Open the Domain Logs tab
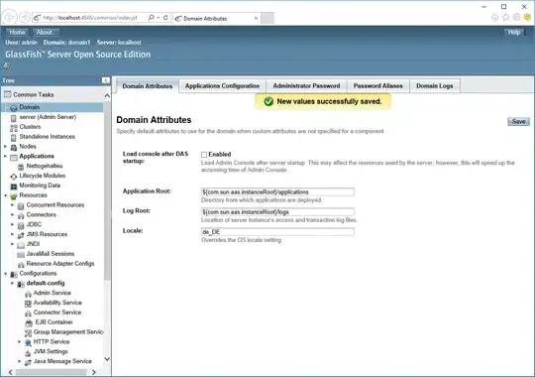 435,85
